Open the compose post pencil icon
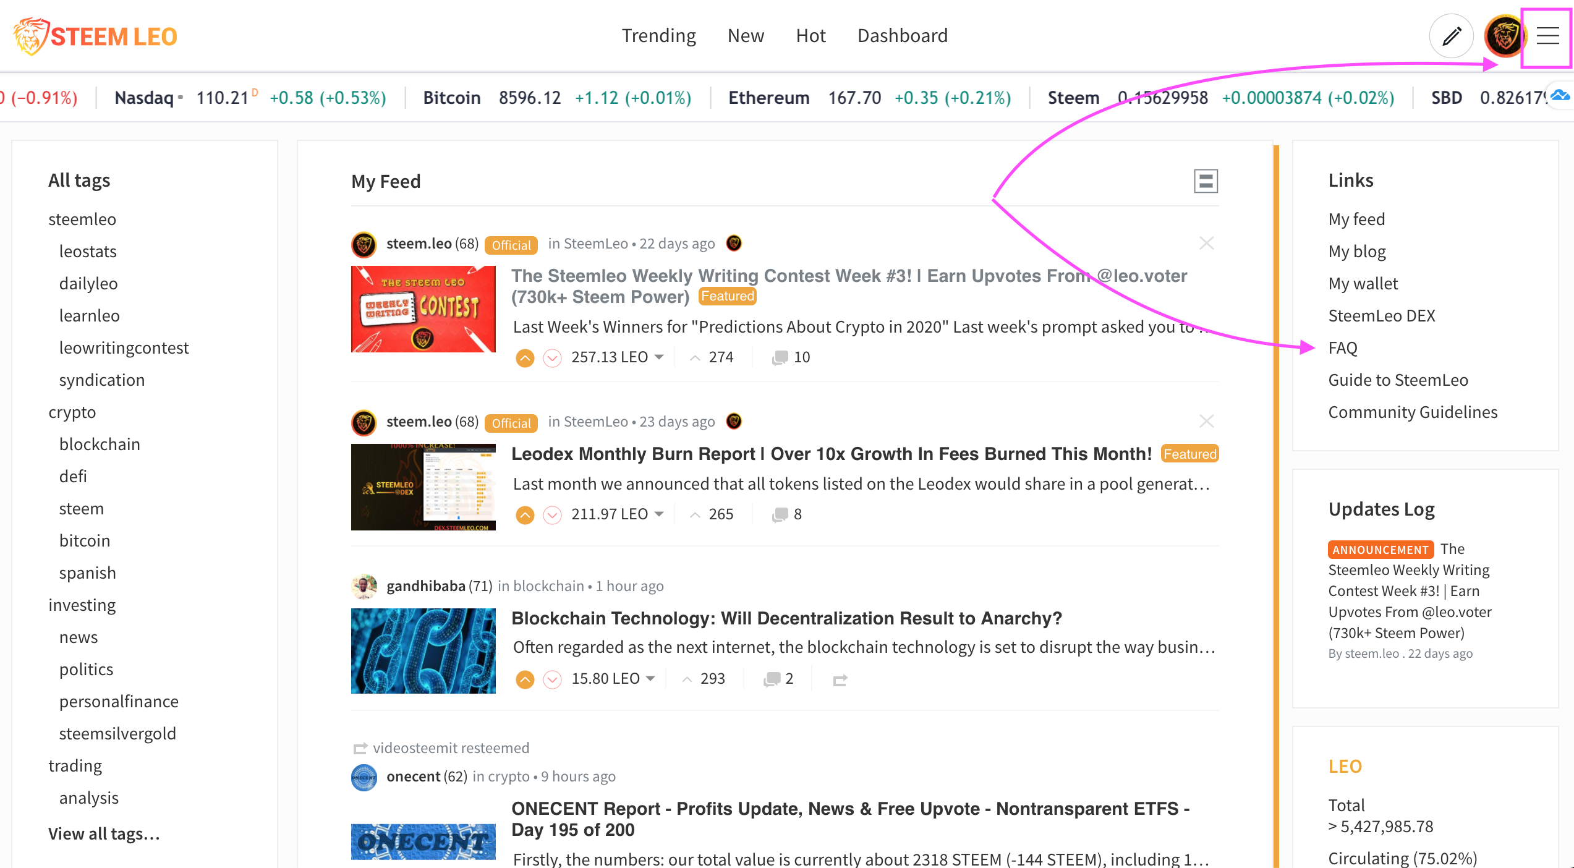This screenshot has height=868, width=1574. tap(1452, 35)
